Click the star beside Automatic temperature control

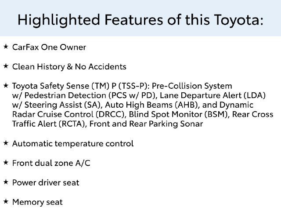[x=6, y=143]
